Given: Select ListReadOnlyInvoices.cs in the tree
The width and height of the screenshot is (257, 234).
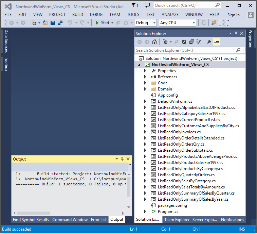Looking at the screenshot, I should tap(179, 132).
